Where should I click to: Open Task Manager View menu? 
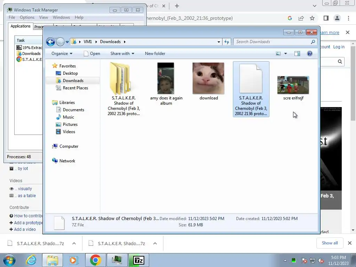(43, 17)
